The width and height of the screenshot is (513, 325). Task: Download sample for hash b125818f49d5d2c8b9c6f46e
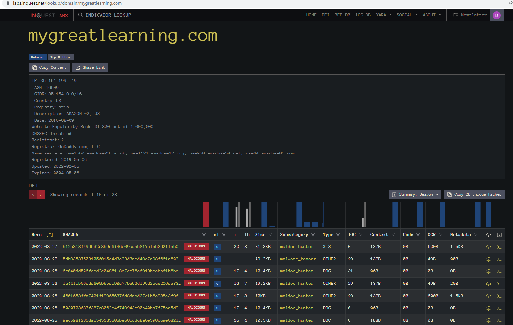coord(489,247)
